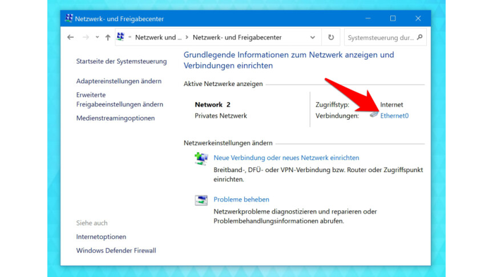Select 'Netzwerk und ...' breadcrumb
Screen dimensions: 493x277
click(x=158, y=38)
